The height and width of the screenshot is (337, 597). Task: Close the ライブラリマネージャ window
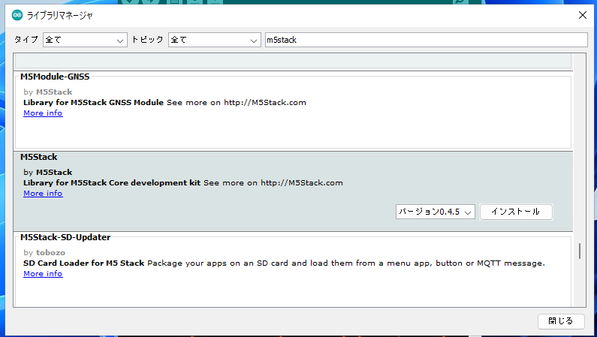(583, 15)
